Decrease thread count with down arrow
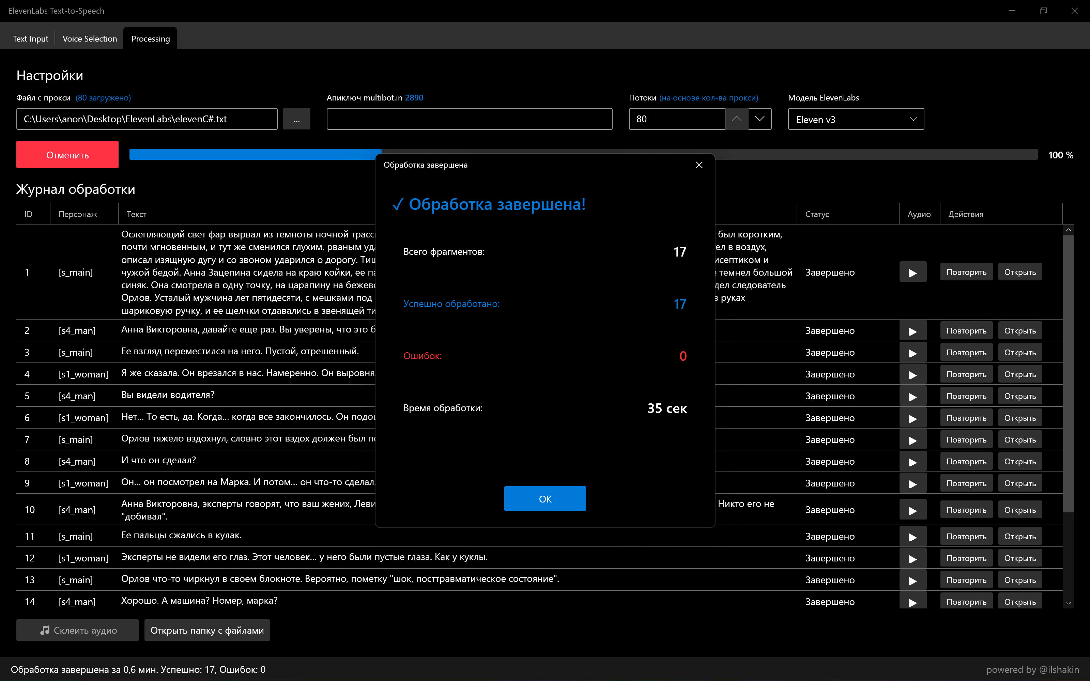This screenshot has height=681, width=1090. coord(760,119)
